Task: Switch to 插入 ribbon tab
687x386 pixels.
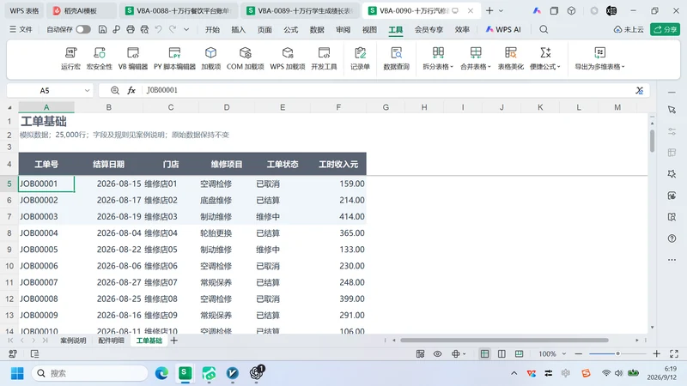Action: 239,29
